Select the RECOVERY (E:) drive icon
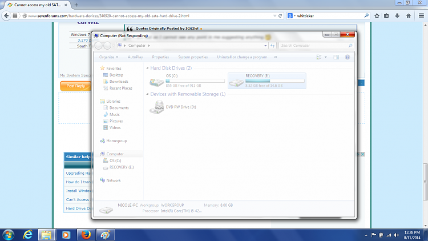Screen dimensions: 428x241 [236, 82]
